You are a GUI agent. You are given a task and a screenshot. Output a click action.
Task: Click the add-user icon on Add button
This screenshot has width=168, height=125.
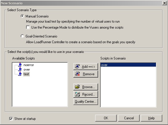pos(77,66)
